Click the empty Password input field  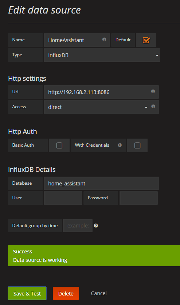pos(138,198)
